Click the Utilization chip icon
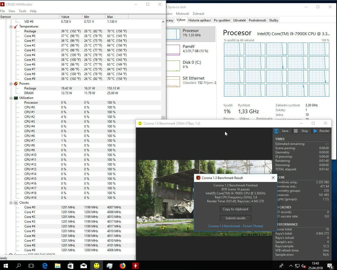Screen dimensions: 337x270 coord(16,98)
